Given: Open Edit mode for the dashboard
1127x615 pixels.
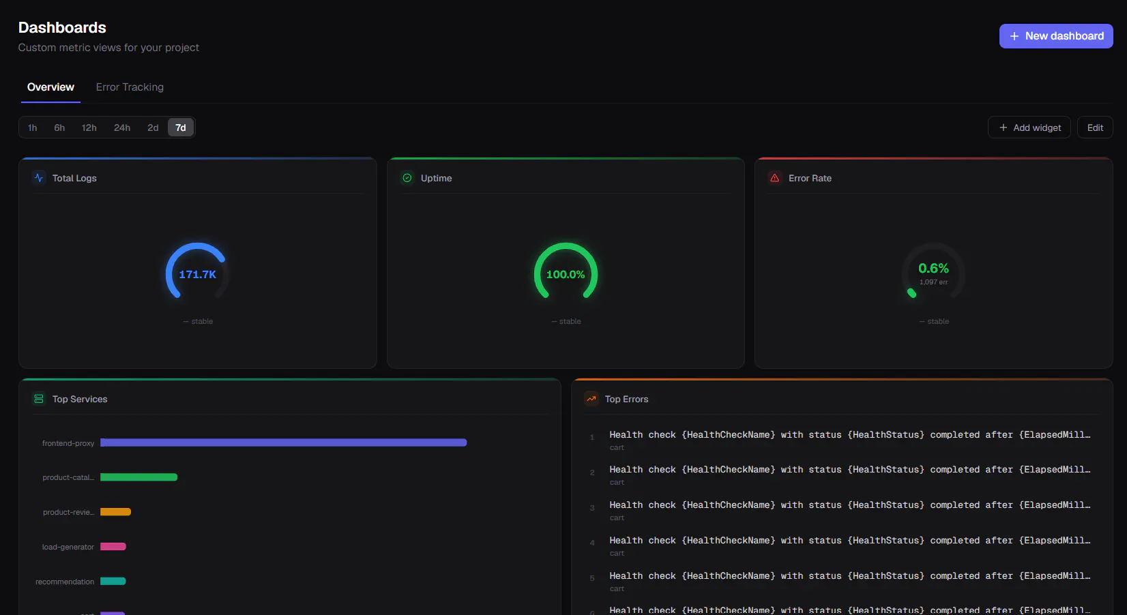Looking at the screenshot, I should [1095, 127].
